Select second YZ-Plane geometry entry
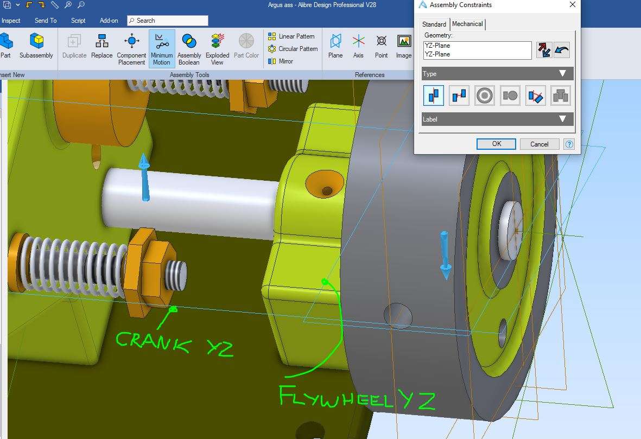This screenshot has width=641, height=439. (x=437, y=54)
